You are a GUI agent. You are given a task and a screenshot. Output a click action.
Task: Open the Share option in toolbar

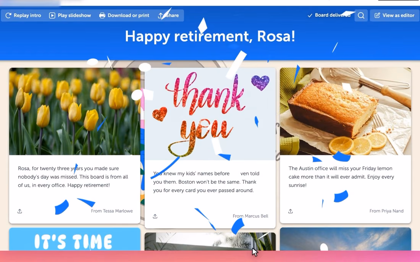pos(168,16)
